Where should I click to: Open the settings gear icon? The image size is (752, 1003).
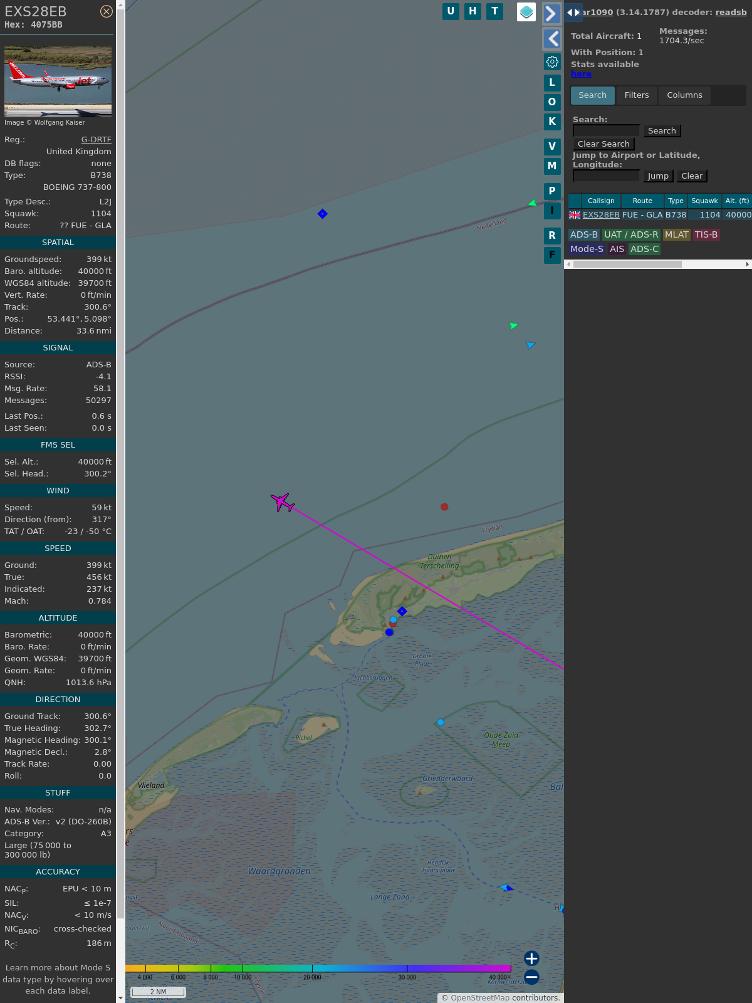pyautogui.click(x=552, y=61)
